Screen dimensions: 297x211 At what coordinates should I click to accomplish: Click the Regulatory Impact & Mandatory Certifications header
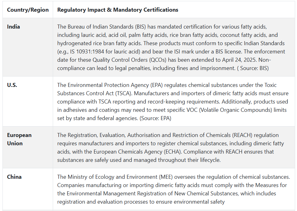118,10
